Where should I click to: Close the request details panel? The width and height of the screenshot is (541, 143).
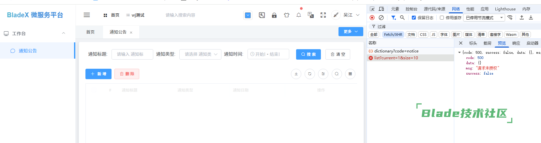[x=460, y=43]
